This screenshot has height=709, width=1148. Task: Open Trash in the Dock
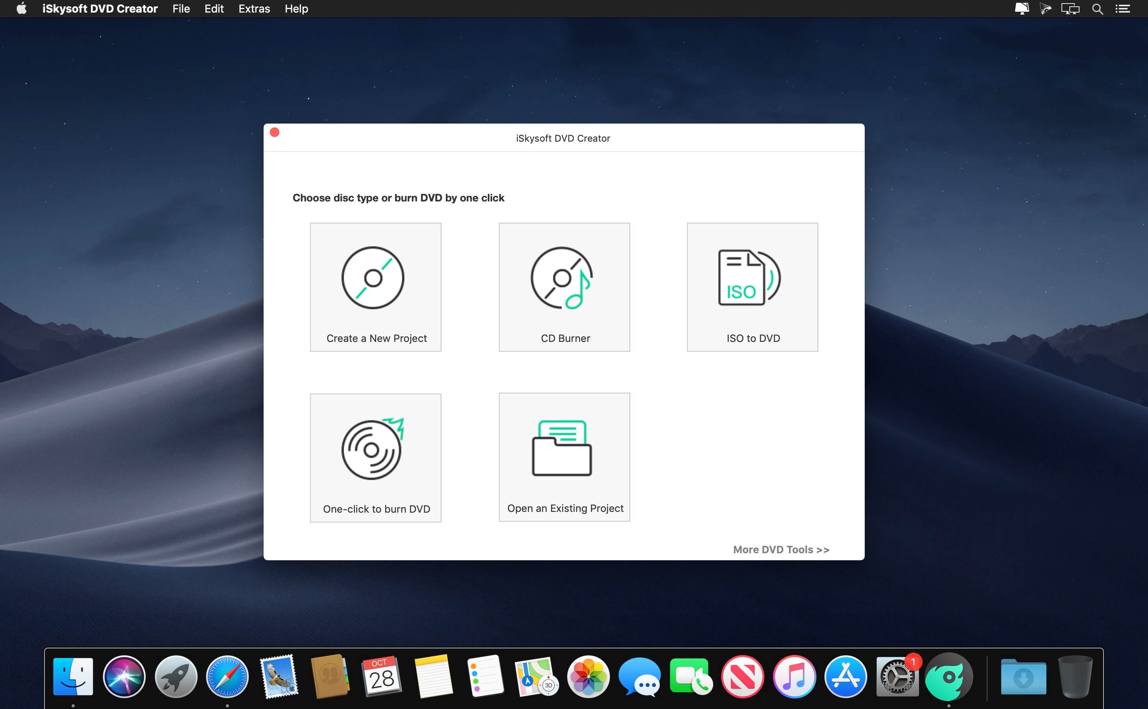1075,676
